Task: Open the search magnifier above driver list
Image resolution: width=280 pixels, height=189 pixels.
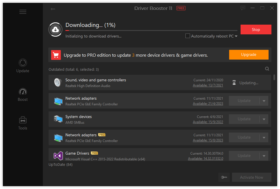Action: pyautogui.click(x=267, y=69)
